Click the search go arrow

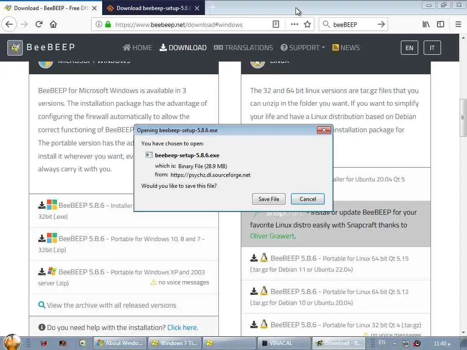[381, 25]
